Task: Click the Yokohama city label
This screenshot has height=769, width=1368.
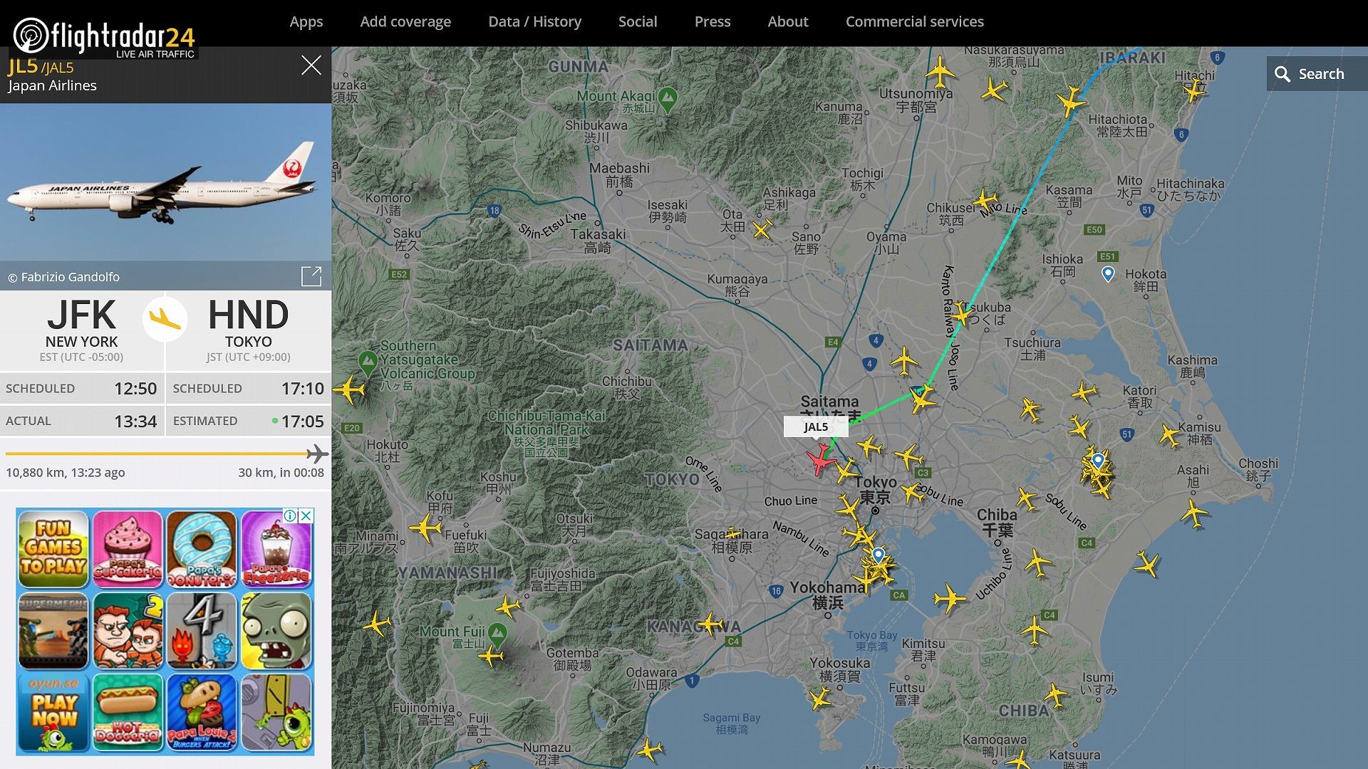Action: [x=827, y=595]
